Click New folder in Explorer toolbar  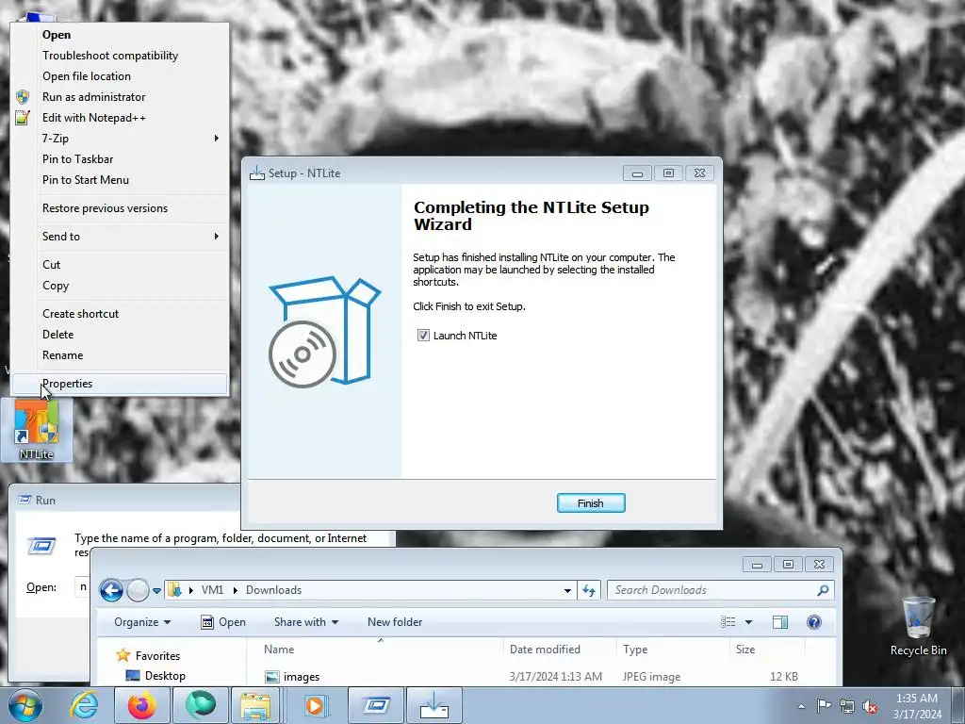click(x=395, y=622)
